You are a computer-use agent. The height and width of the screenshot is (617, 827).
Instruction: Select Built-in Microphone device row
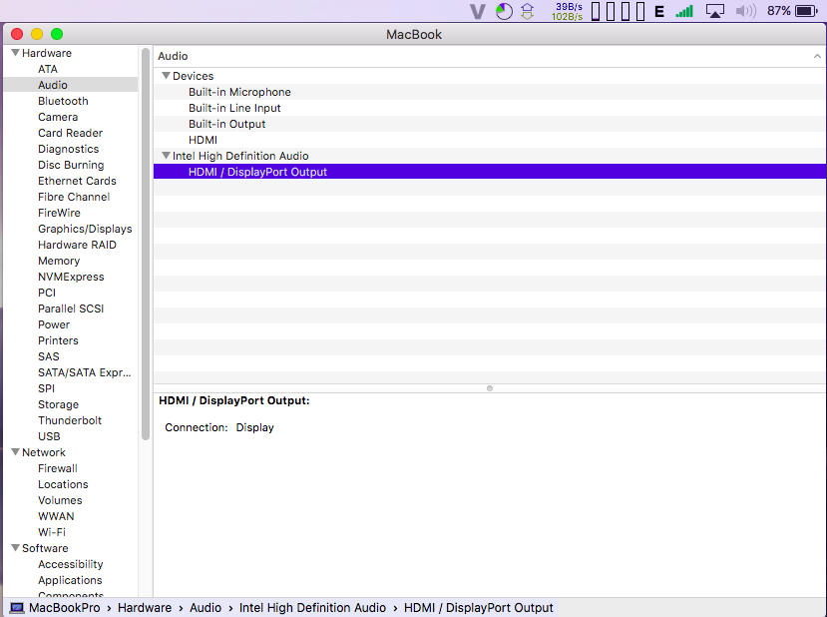pyautogui.click(x=239, y=92)
